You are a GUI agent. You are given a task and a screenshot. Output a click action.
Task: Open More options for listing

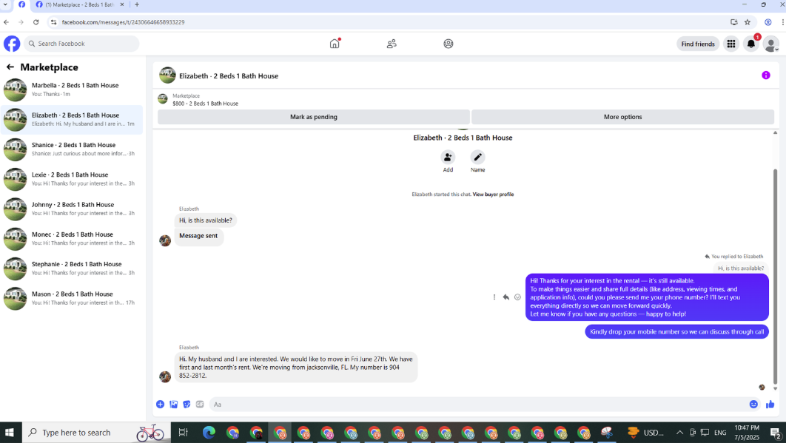coord(622,117)
